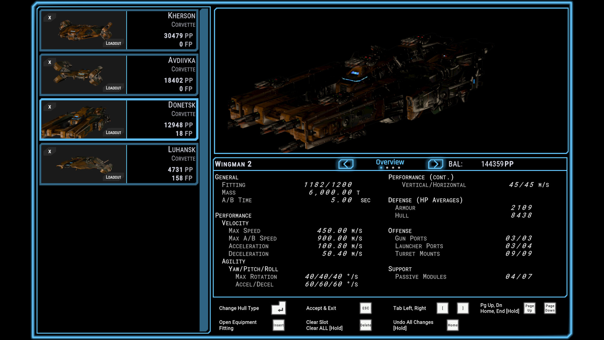Remove the Luhansk corvette with its X button
This screenshot has height=340, width=604.
[49, 152]
